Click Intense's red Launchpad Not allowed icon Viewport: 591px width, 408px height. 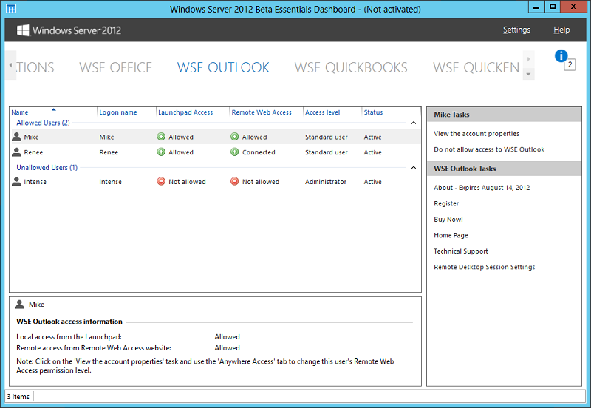point(161,182)
